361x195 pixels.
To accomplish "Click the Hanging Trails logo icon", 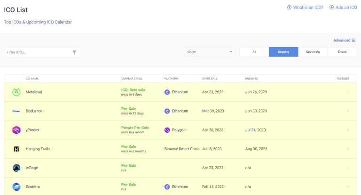I will [x=16, y=149].
